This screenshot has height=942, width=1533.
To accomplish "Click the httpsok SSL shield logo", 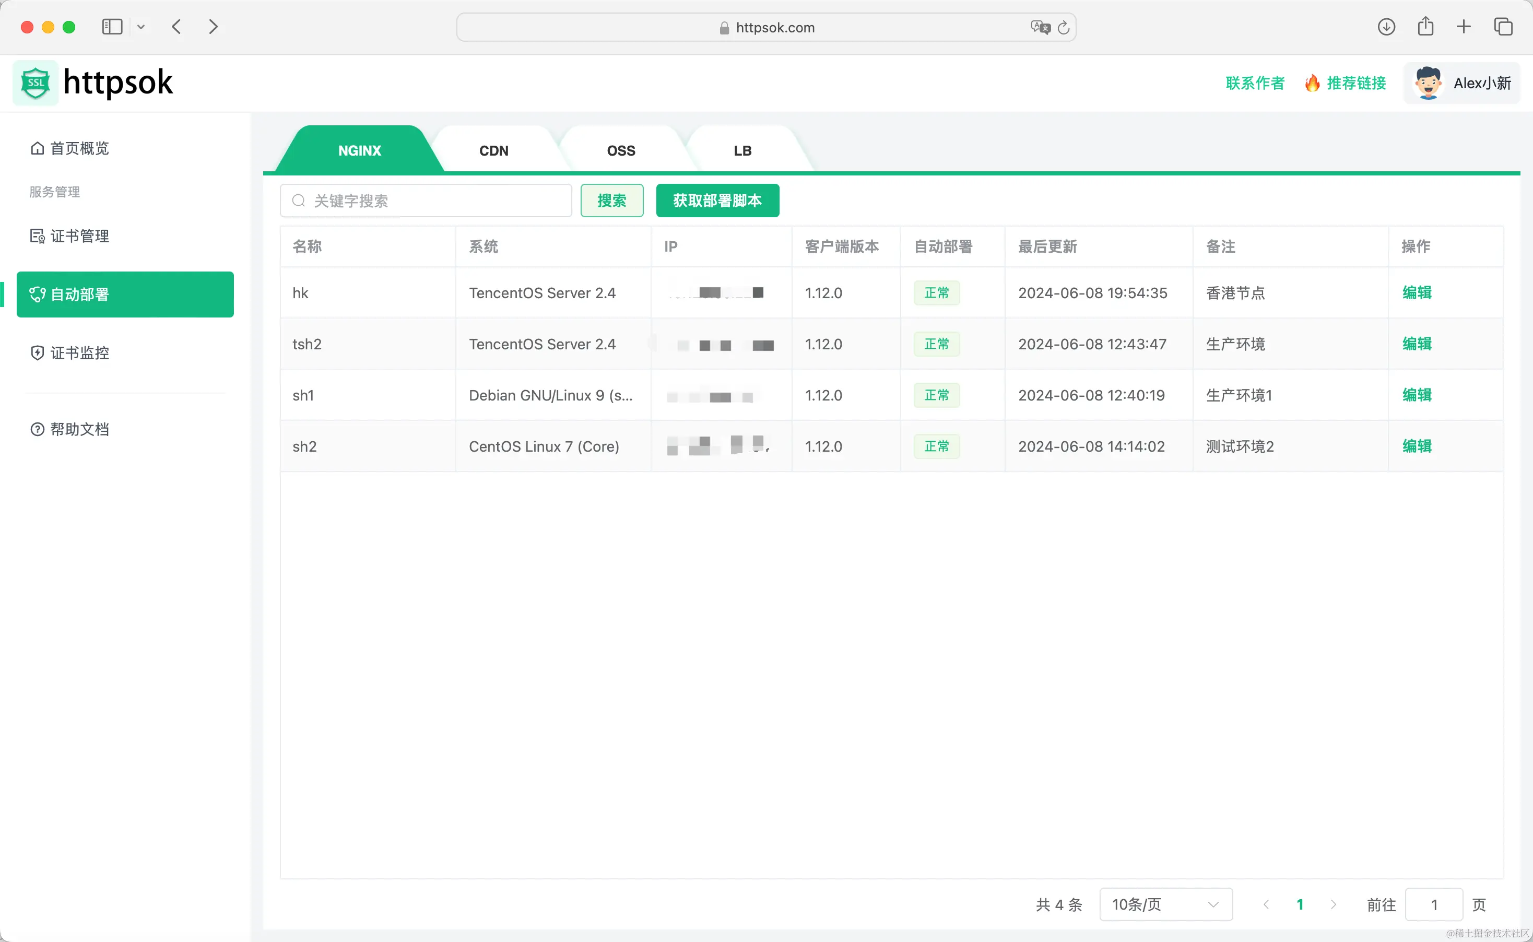I will (x=36, y=83).
